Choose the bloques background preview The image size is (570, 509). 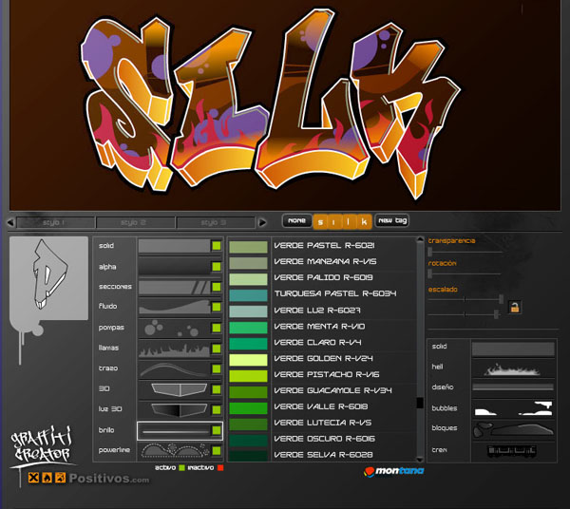(x=513, y=428)
